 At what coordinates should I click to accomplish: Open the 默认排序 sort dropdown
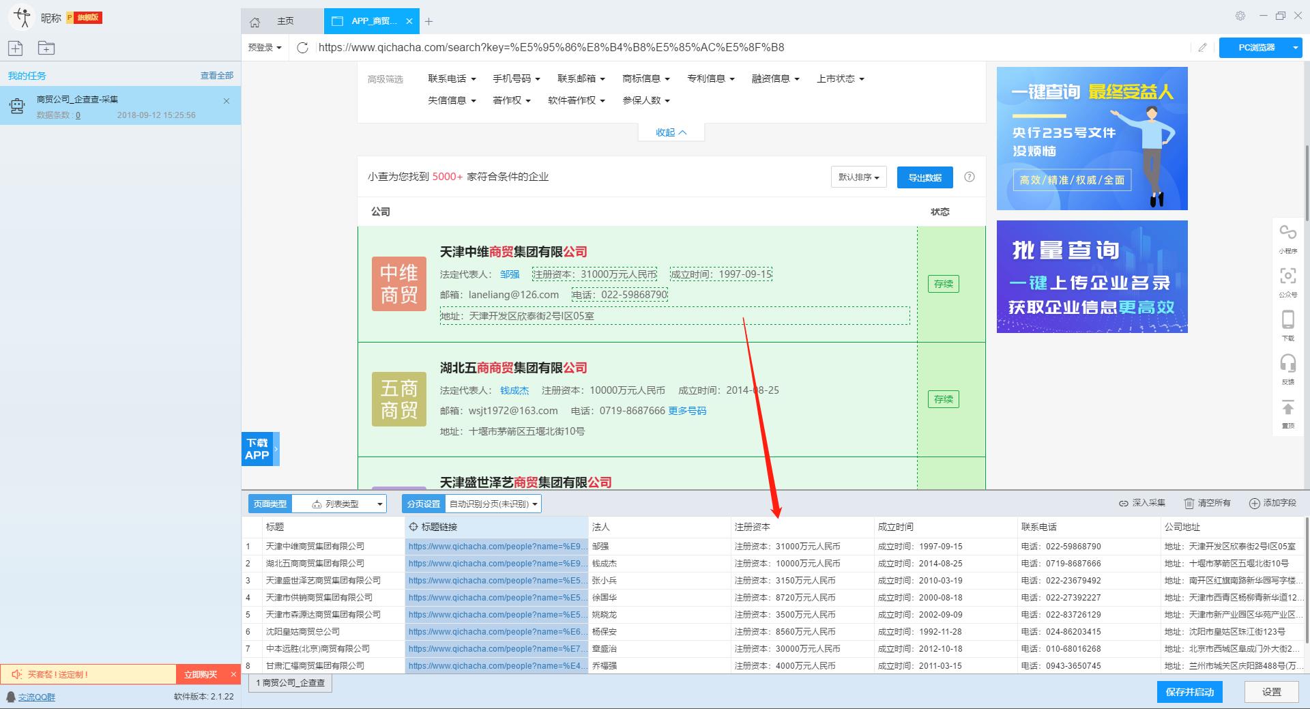click(x=858, y=177)
